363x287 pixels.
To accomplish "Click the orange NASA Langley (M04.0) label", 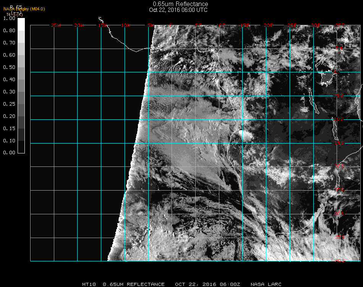I will (x=24, y=9).
